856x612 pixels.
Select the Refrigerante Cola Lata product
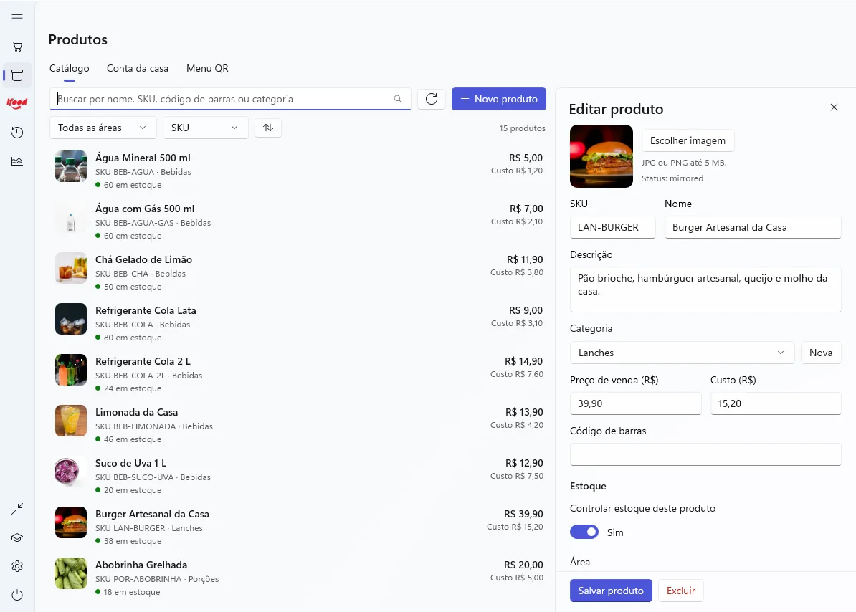click(299, 323)
